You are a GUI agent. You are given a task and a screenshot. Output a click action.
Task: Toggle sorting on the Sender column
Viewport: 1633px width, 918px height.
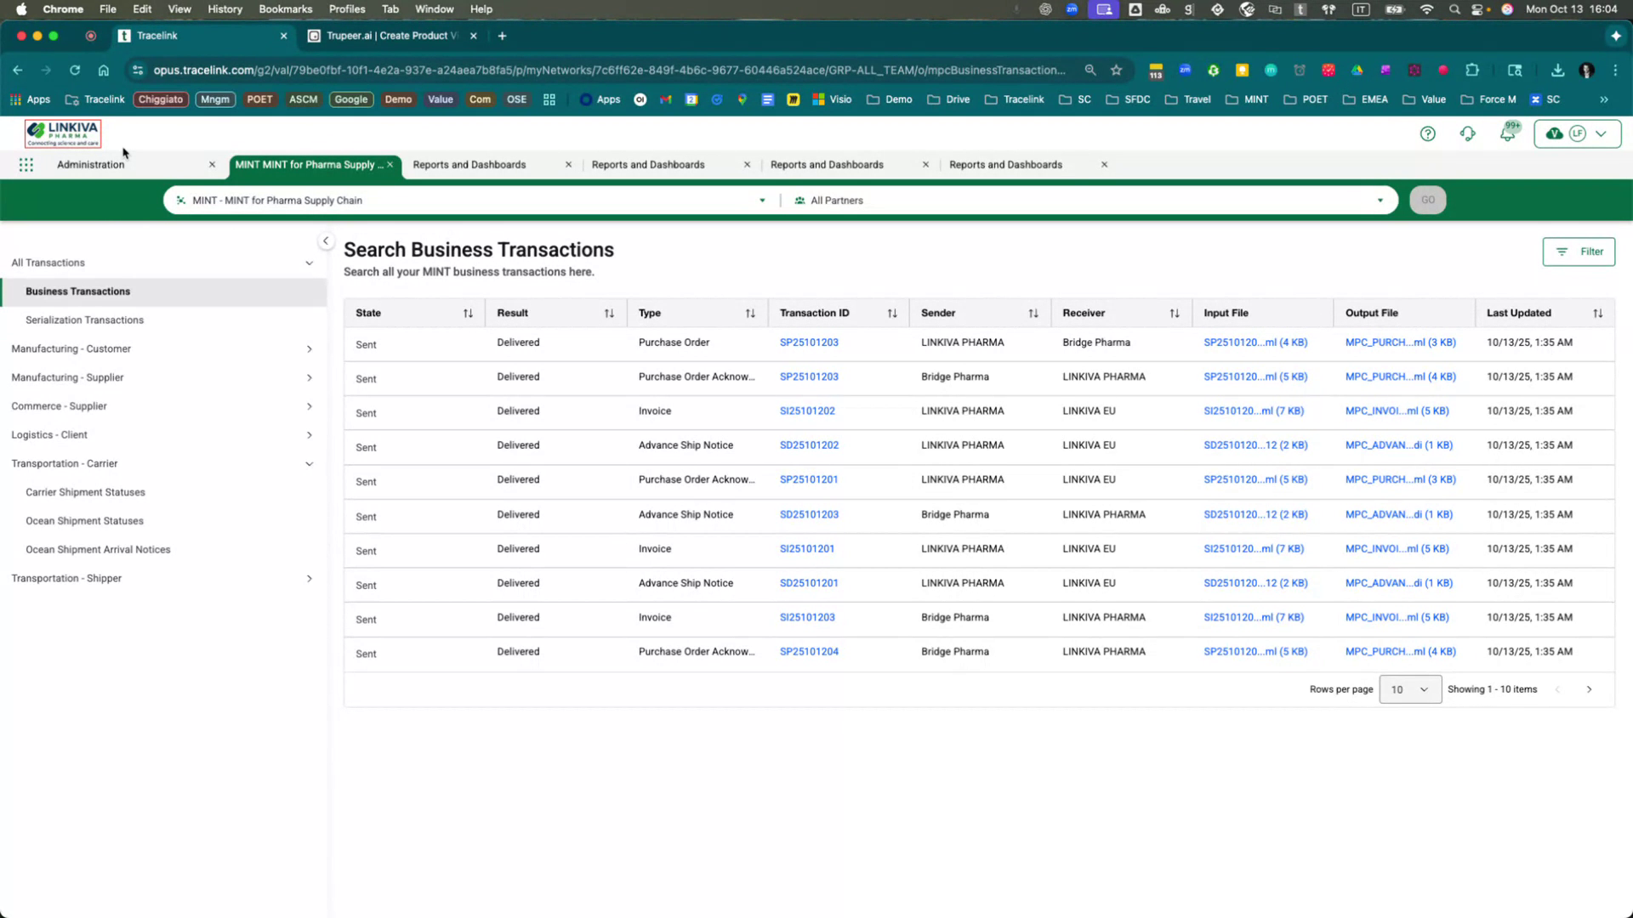tap(1034, 313)
